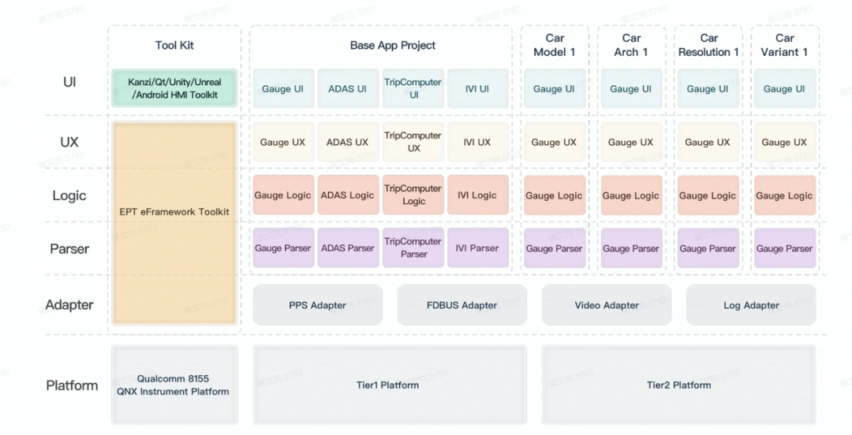852x435 pixels.
Task: Select the IVI Parser block
Action: (x=477, y=248)
